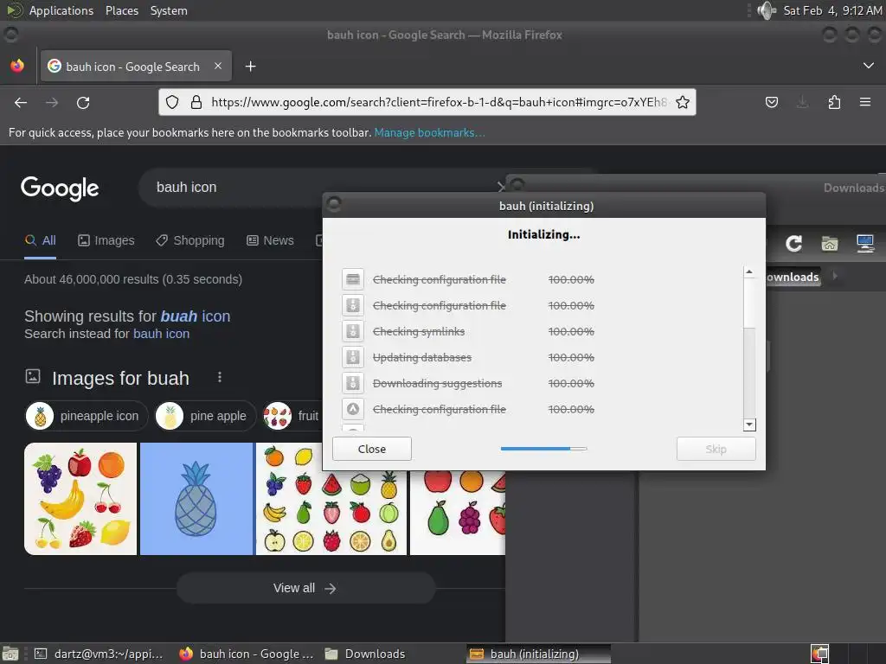The width and height of the screenshot is (886, 664).
Task: Select the All search tab
Action: [40, 240]
